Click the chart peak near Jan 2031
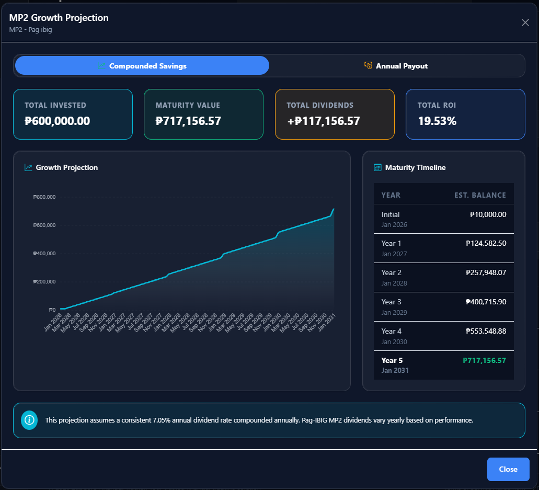 333,209
